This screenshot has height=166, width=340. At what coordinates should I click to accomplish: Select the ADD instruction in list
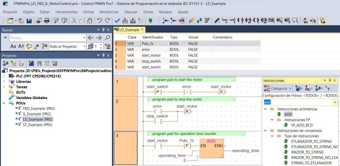(x=288, y=114)
